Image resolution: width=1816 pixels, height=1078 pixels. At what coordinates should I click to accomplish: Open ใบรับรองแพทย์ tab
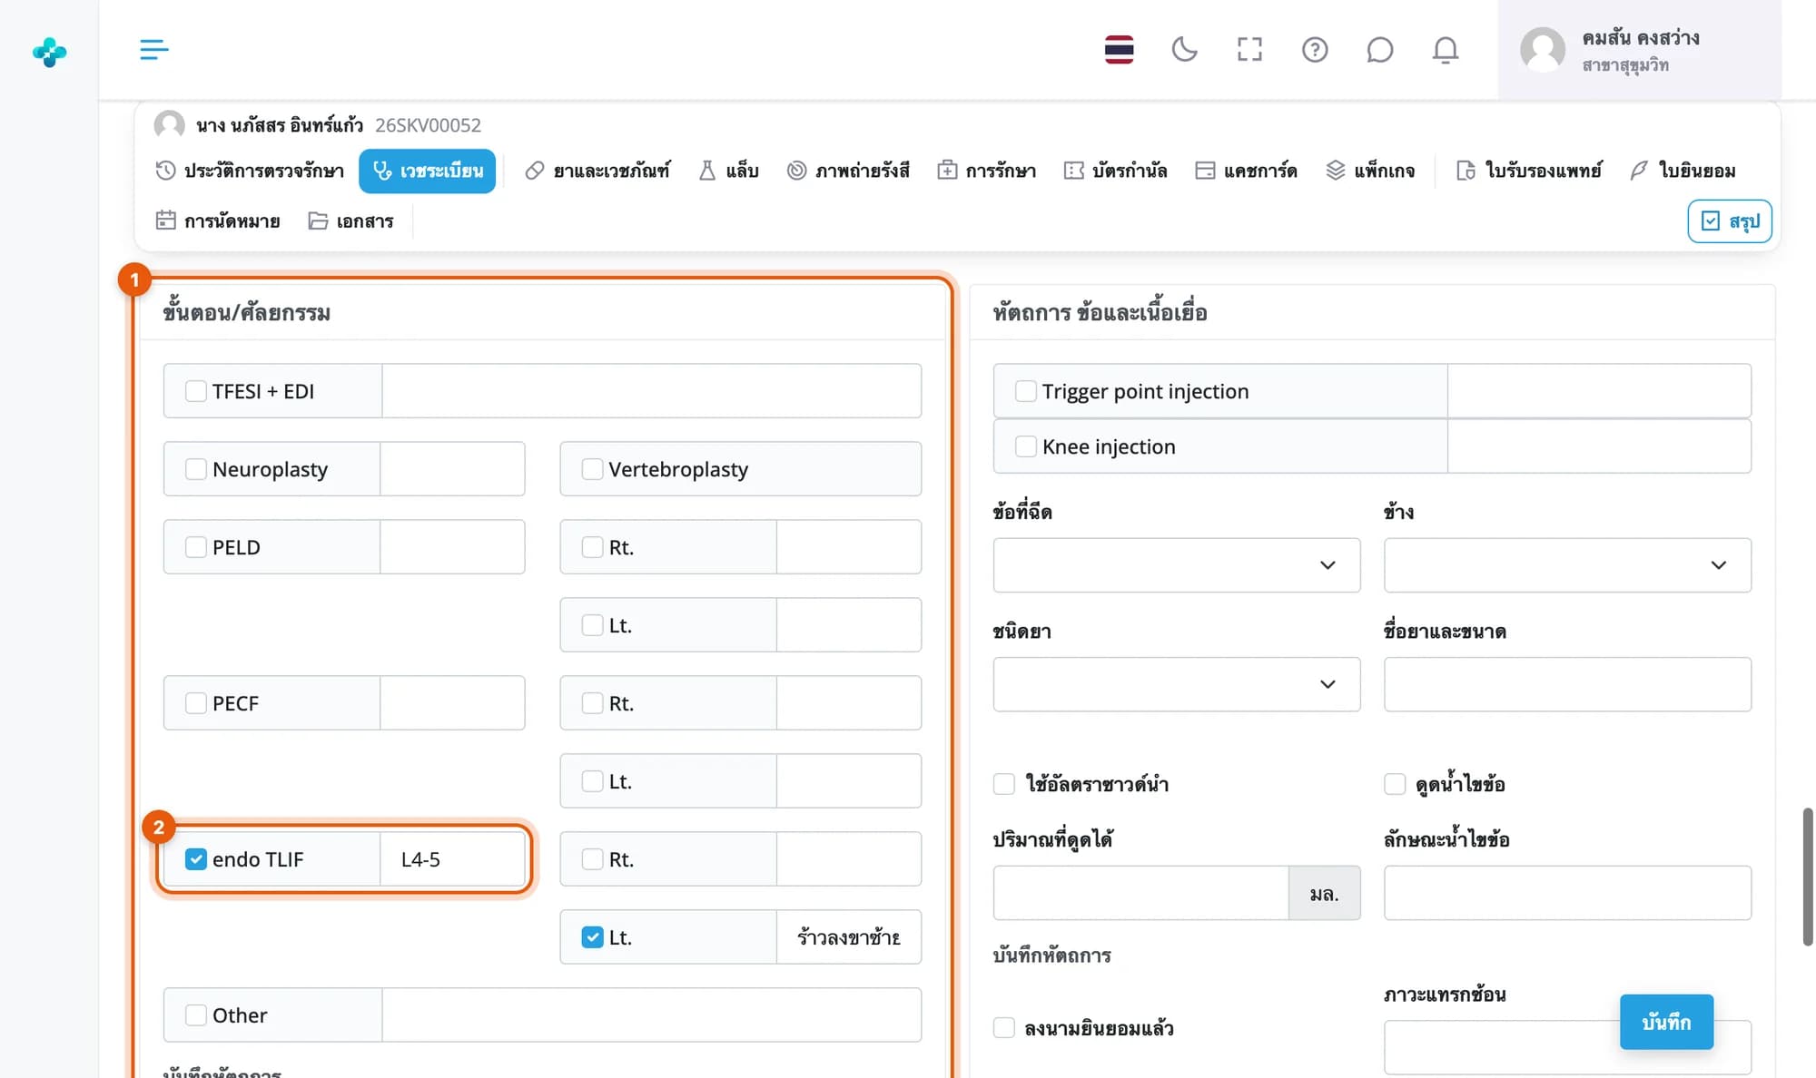tap(1529, 171)
